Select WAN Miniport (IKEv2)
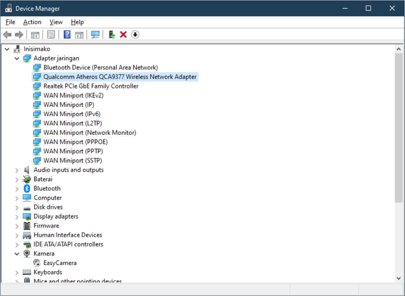 (x=73, y=95)
